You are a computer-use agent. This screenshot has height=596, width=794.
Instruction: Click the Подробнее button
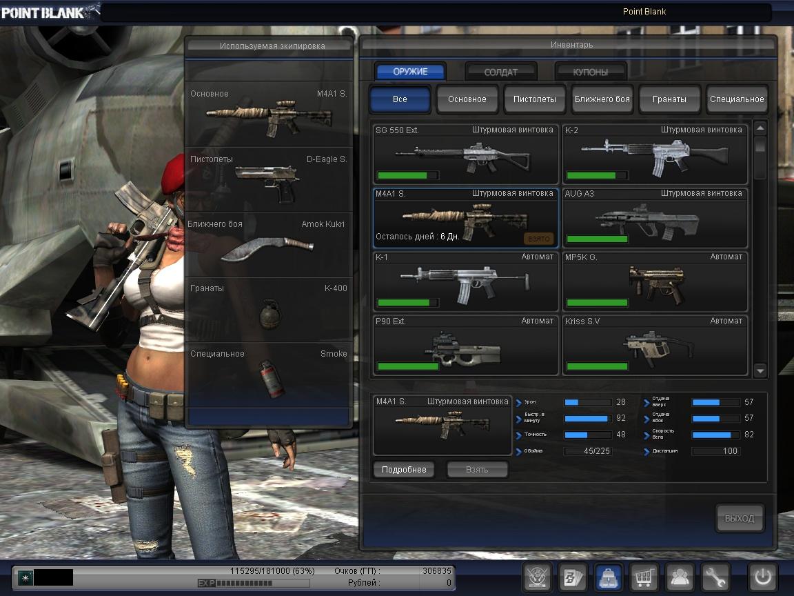click(404, 469)
